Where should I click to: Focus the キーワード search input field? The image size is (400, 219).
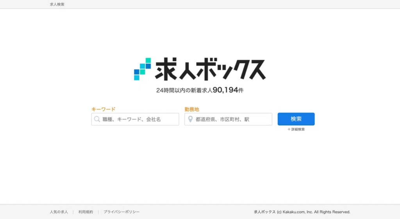[x=135, y=119]
